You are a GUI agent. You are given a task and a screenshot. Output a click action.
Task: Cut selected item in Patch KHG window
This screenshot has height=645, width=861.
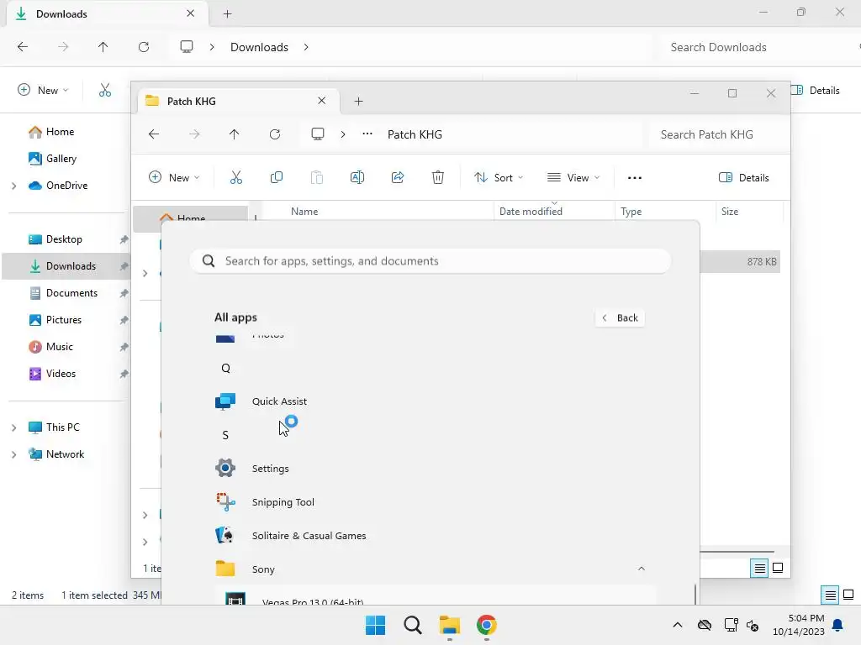(x=235, y=178)
